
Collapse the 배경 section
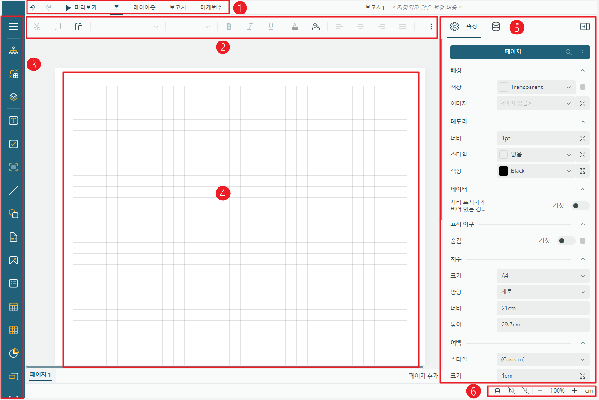click(582, 71)
